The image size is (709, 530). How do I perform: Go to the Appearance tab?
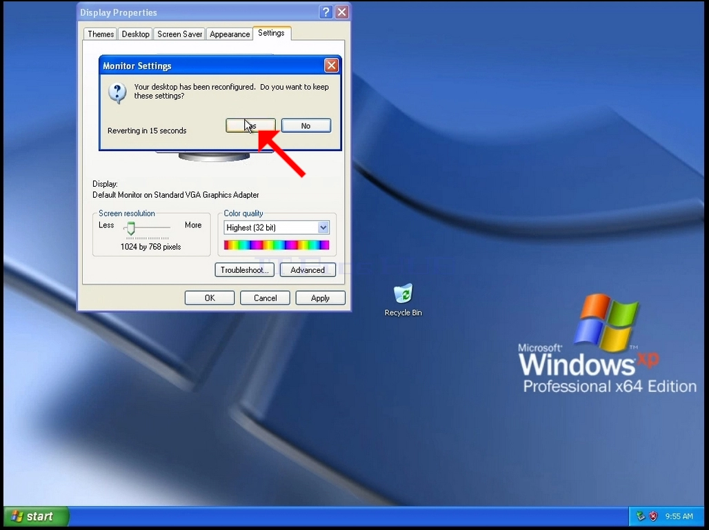tap(230, 34)
